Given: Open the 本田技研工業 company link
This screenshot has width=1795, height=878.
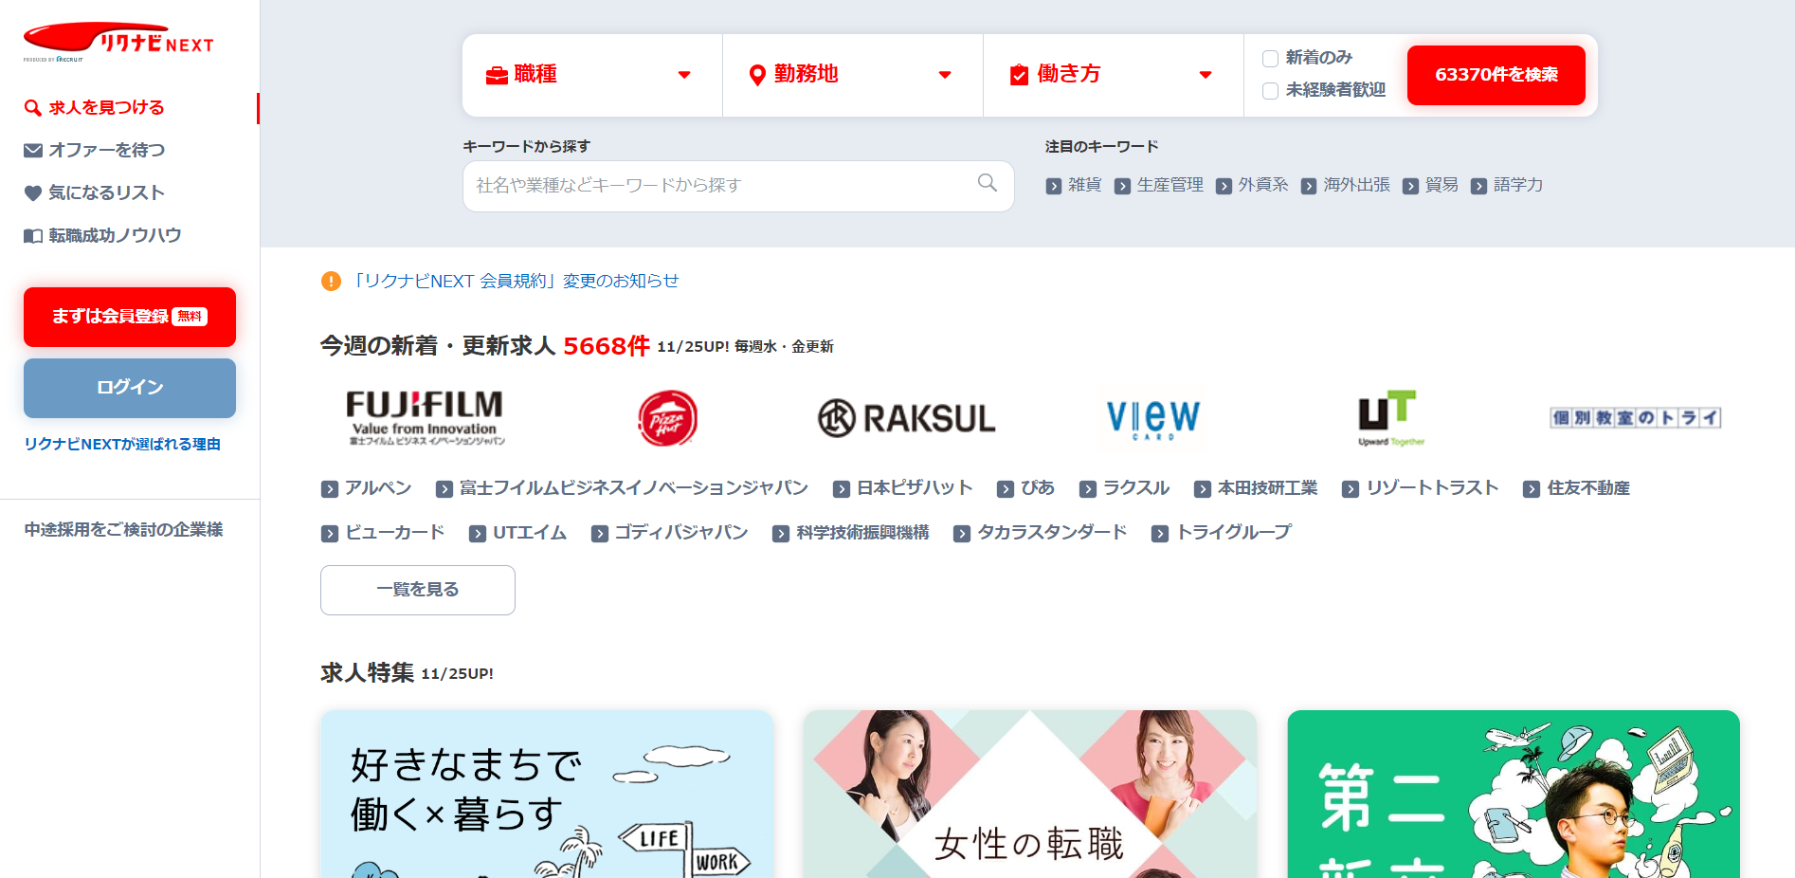Looking at the screenshot, I should 1267,488.
